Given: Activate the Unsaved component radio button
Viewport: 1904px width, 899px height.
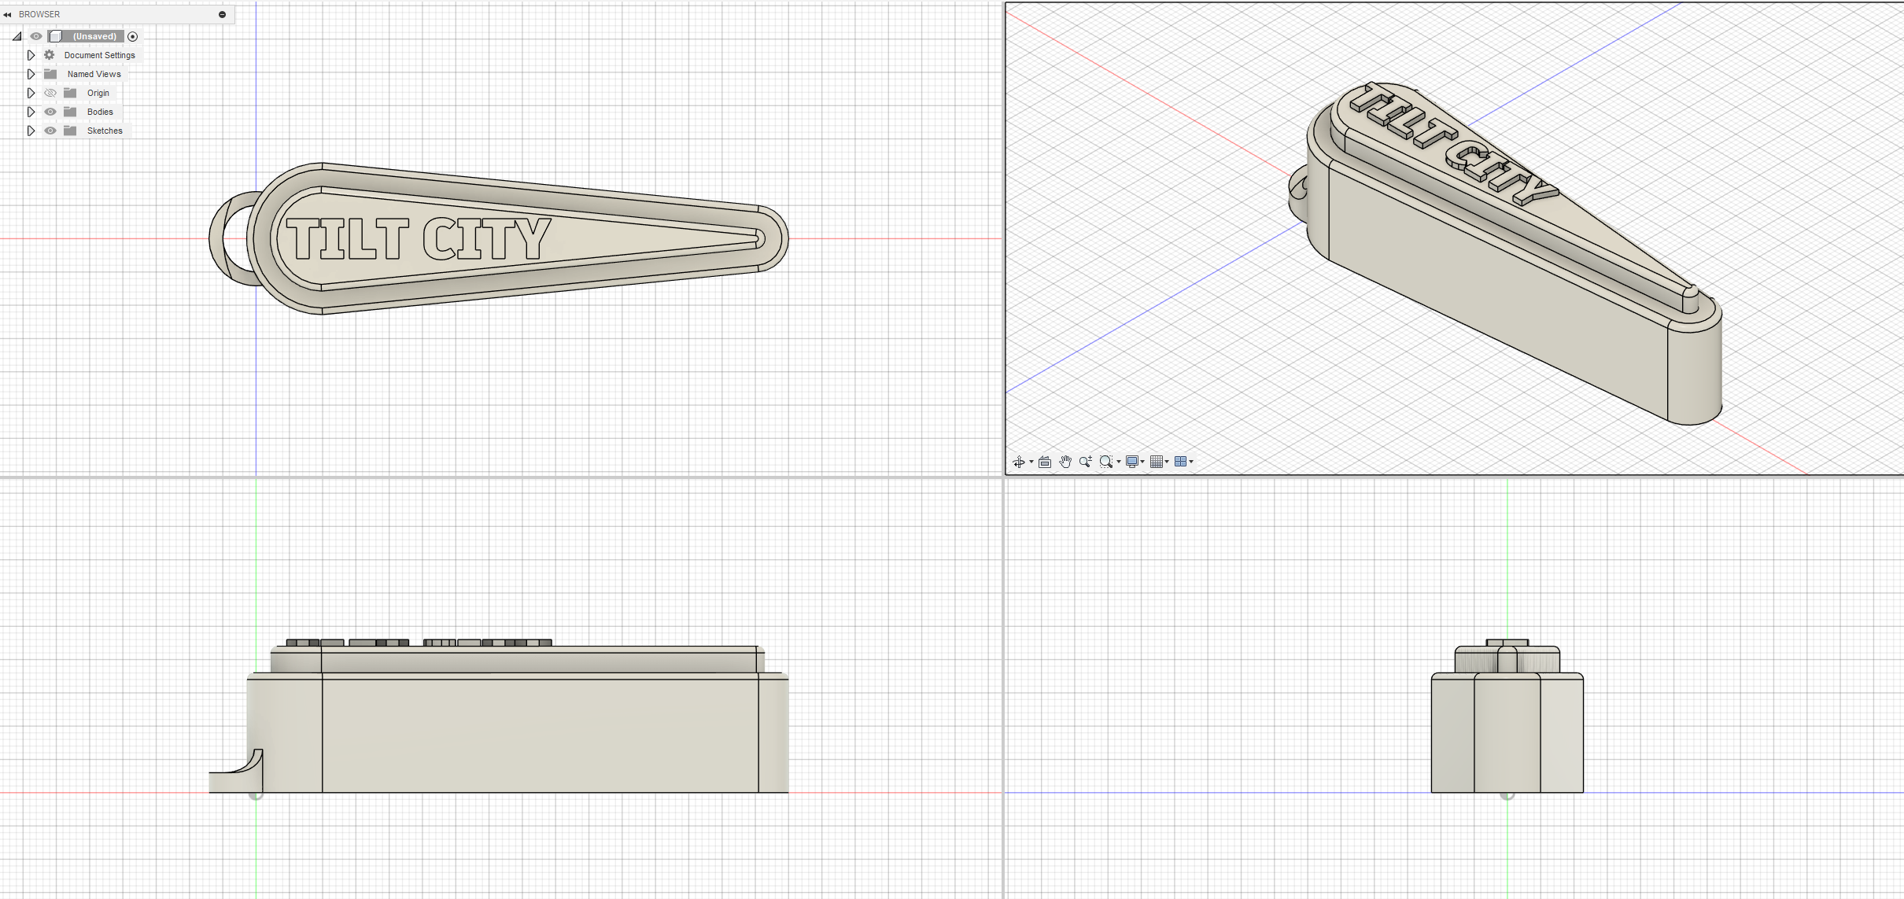Looking at the screenshot, I should point(133,36).
